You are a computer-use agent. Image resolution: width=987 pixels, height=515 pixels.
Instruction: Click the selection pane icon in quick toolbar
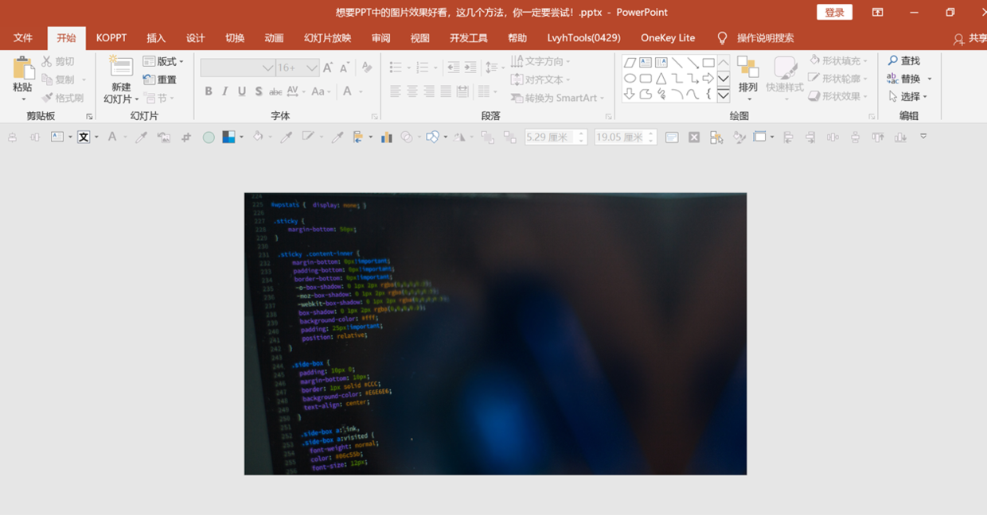(x=716, y=137)
